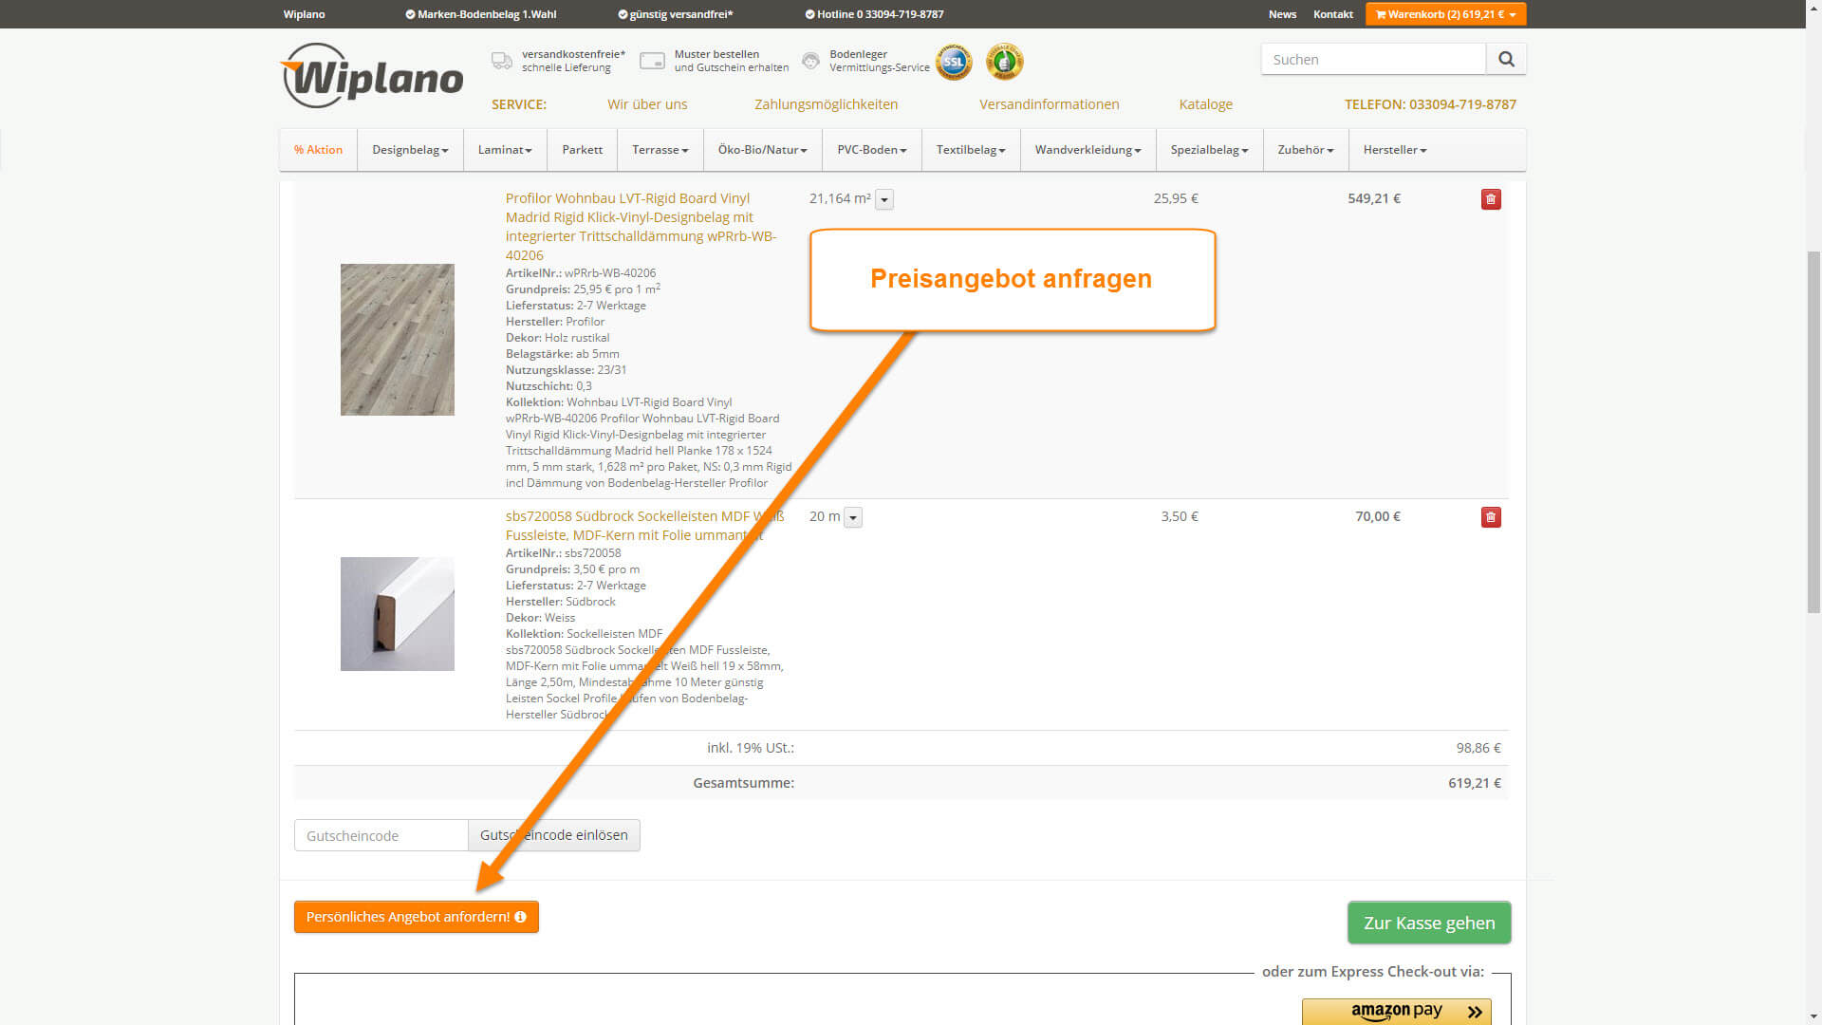Click the 98,86 € tax amount
Viewport: 1822px width, 1025px height.
click(x=1478, y=748)
